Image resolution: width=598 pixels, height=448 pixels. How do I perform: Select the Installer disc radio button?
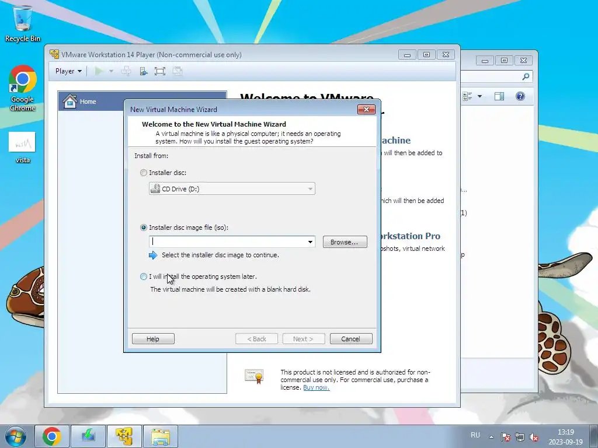pos(144,173)
